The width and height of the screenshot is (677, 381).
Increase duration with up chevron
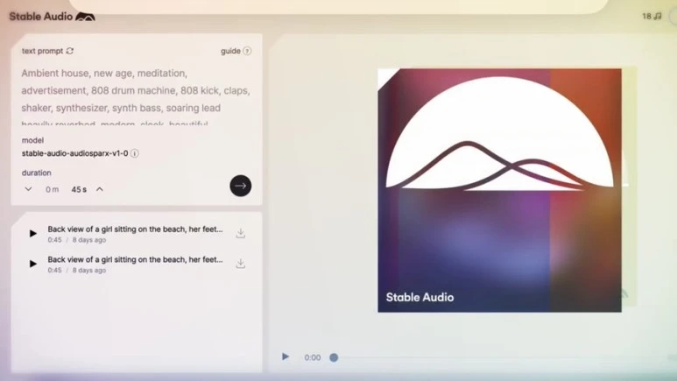(x=100, y=189)
